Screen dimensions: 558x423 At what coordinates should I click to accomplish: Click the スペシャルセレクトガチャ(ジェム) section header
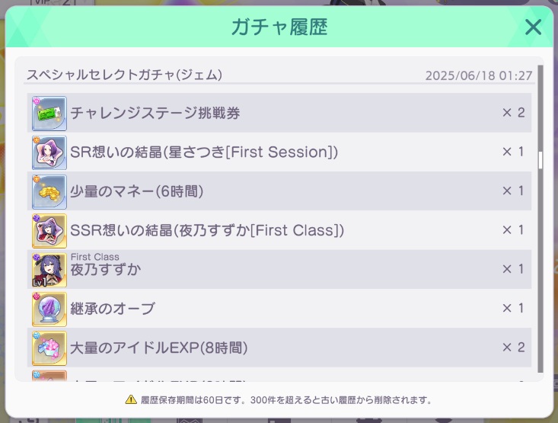coord(125,75)
